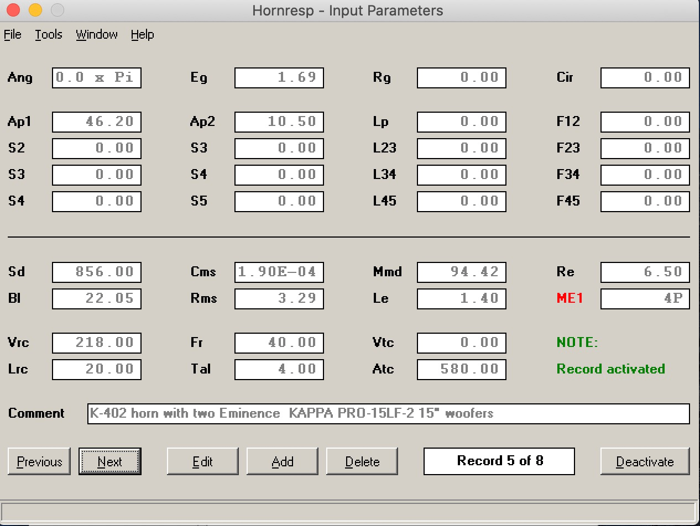Add a new record
This screenshot has height=526, width=700.
click(x=283, y=461)
